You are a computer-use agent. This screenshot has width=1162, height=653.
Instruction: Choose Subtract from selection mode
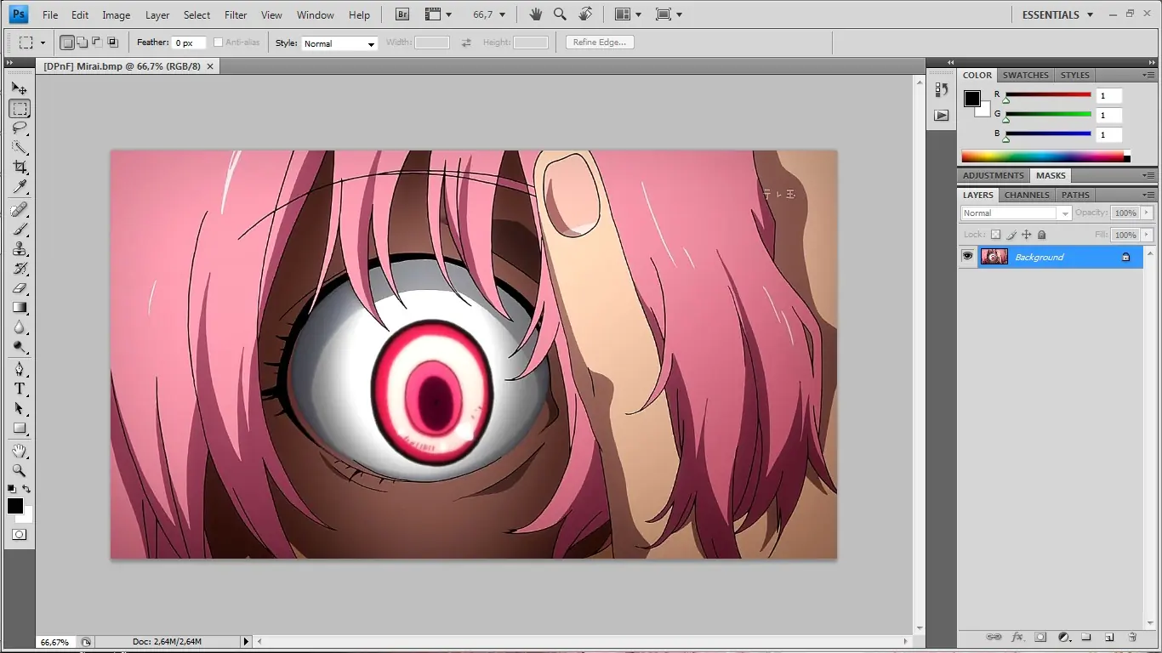coord(96,43)
